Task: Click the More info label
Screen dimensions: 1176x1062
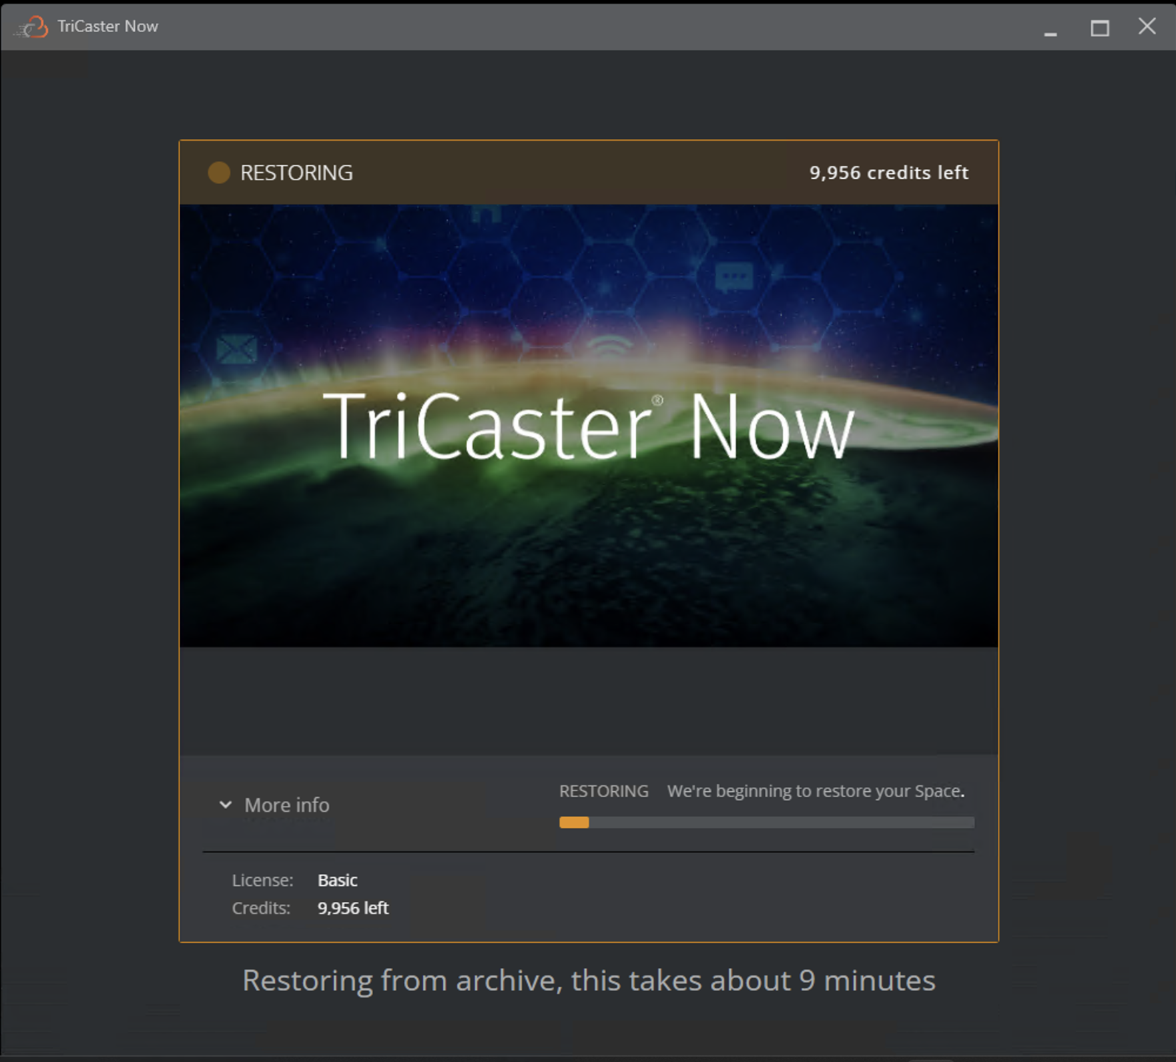Action: point(287,805)
